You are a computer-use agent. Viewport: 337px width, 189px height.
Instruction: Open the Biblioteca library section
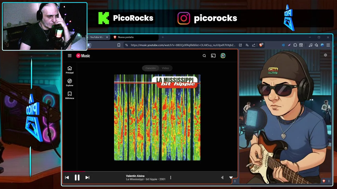(x=70, y=95)
